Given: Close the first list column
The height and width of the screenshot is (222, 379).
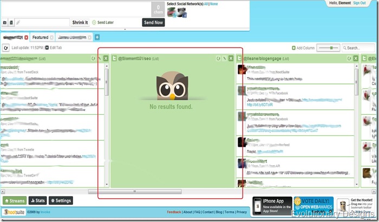Looking at the screenshot, I should pyautogui.click(x=106, y=58).
